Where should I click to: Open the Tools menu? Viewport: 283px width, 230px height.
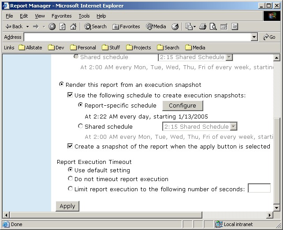[x=84, y=16]
